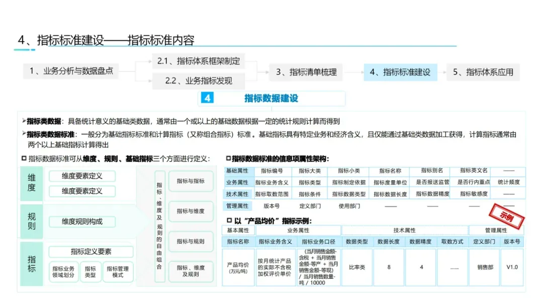The width and height of the screenshot is (543, 306).
Task: Click the '指标条件' cell
Action: click(310, 194)
